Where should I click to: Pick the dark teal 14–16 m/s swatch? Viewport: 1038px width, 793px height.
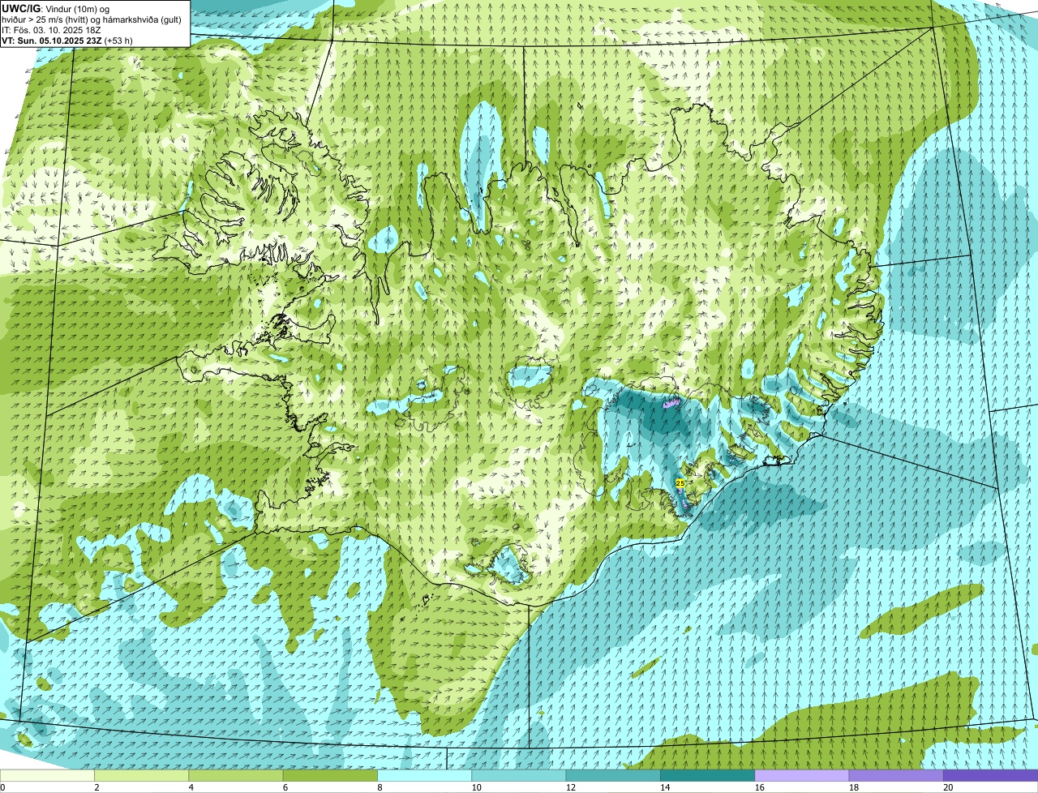[707, 775]
